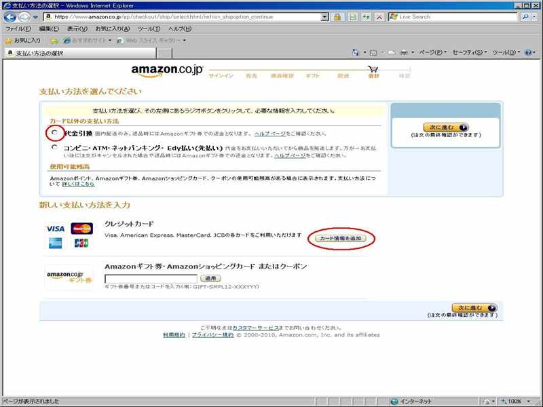
Task: Select the コンビニ・ATM・ネットバンキング radio button
Action: 54,147
